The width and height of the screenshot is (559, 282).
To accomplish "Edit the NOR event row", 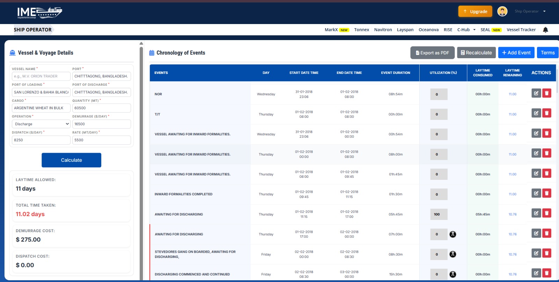I will pos(536,93).
